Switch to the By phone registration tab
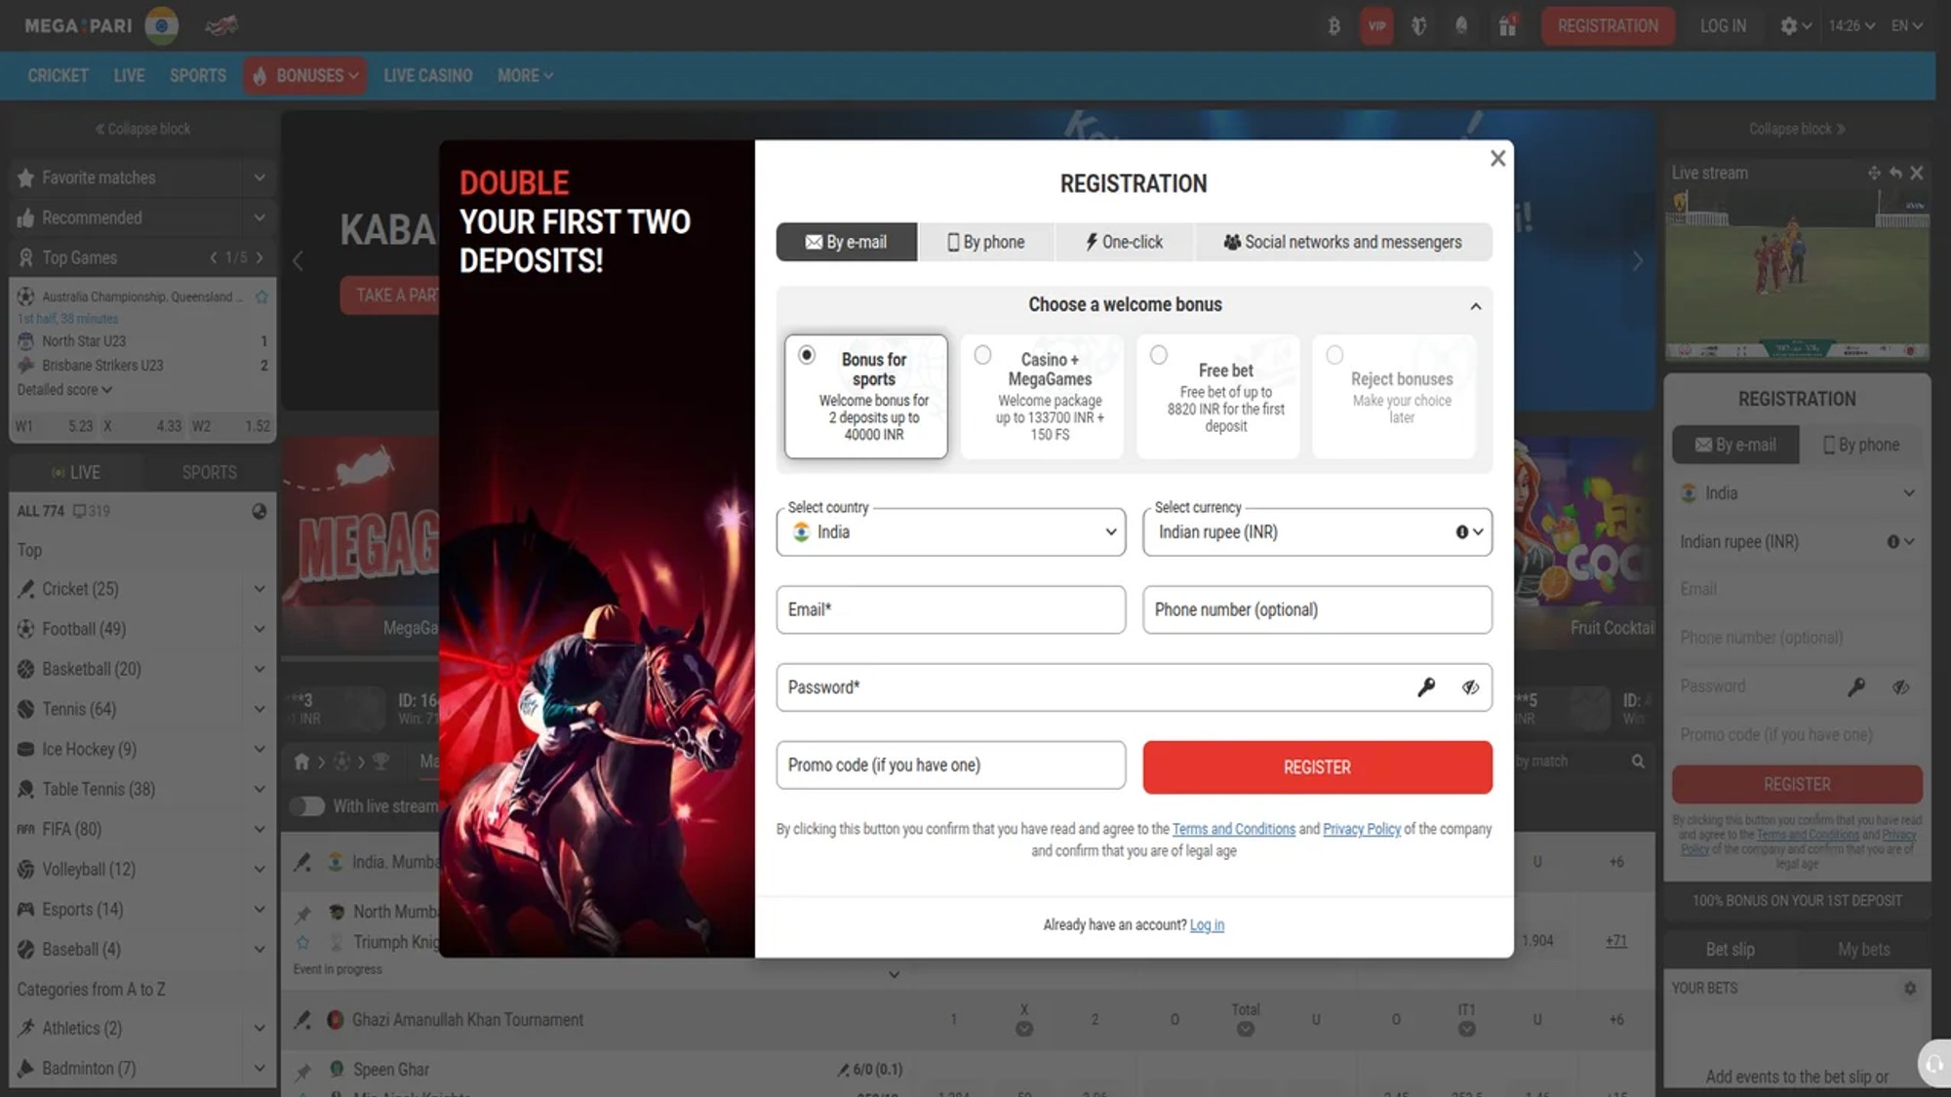 tap(986, 242)
